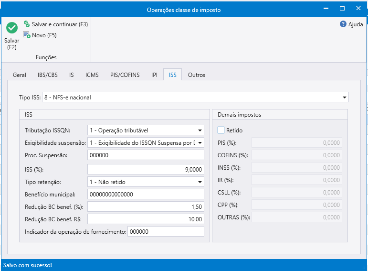Expand the Exigibilidade suspensão dropdown
Image resolution: width=368 pixels, height=271 pixels.
tap(200, 142)
